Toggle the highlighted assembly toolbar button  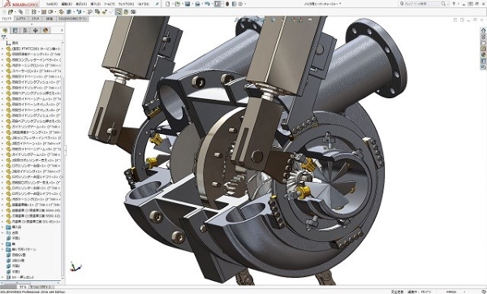[x=119, y=12]
